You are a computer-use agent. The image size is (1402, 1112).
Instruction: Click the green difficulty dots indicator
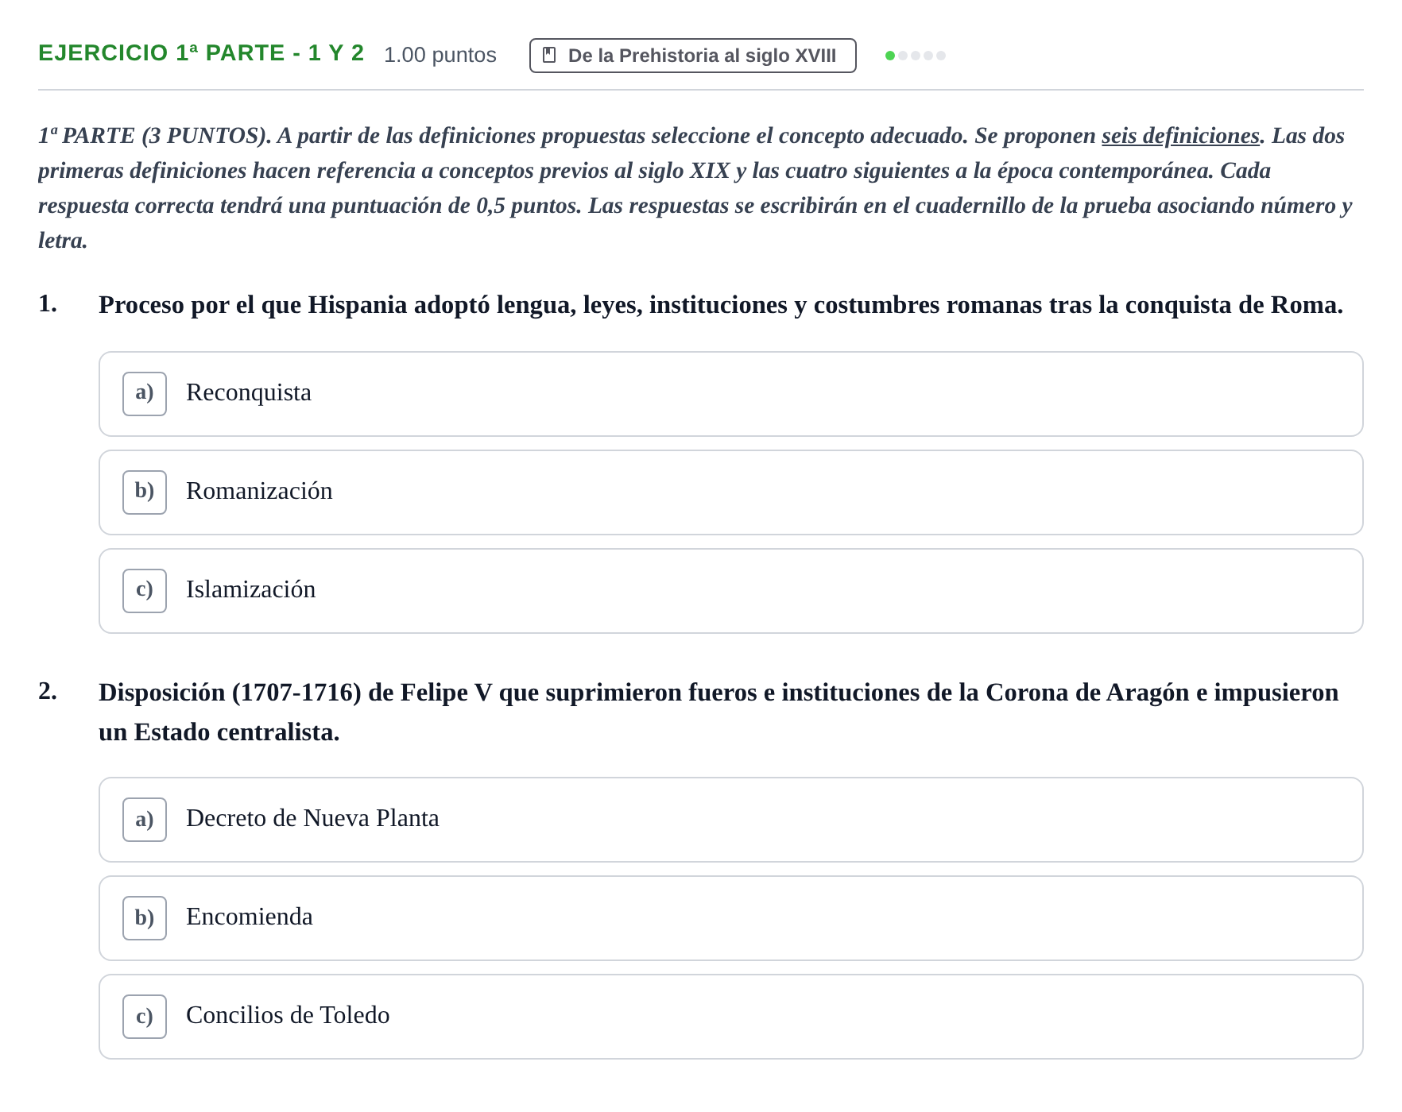[916, 56]
